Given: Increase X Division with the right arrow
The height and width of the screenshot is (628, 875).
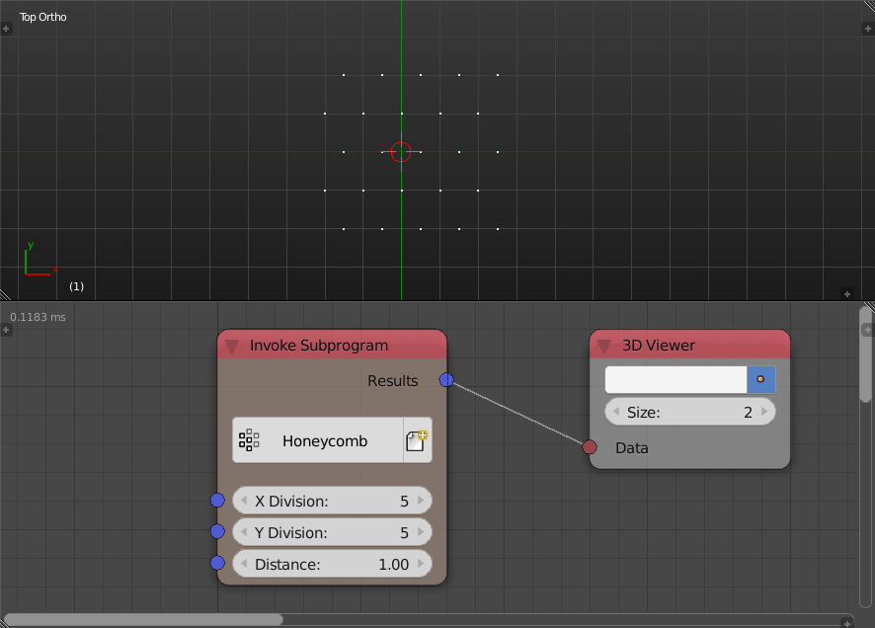Looking at the screenshot, I should [x=423, y=501].
